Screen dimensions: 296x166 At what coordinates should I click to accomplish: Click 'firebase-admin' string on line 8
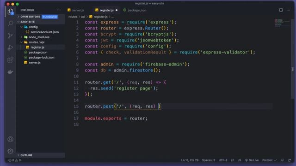pos(163,64)
